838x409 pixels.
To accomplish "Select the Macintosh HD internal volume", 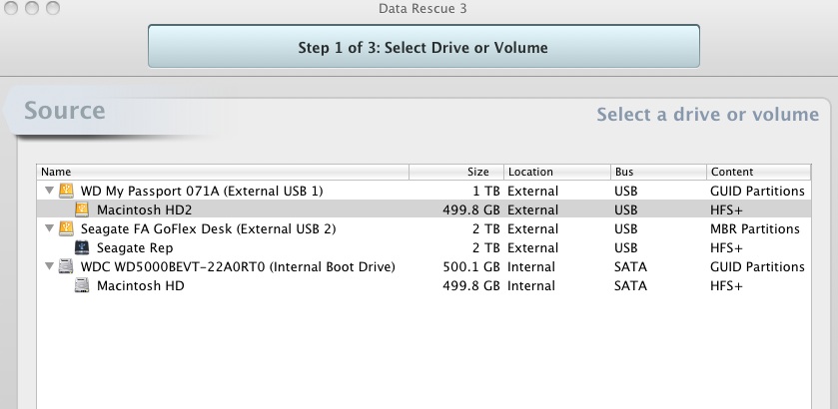I will (x=423, y=285).
